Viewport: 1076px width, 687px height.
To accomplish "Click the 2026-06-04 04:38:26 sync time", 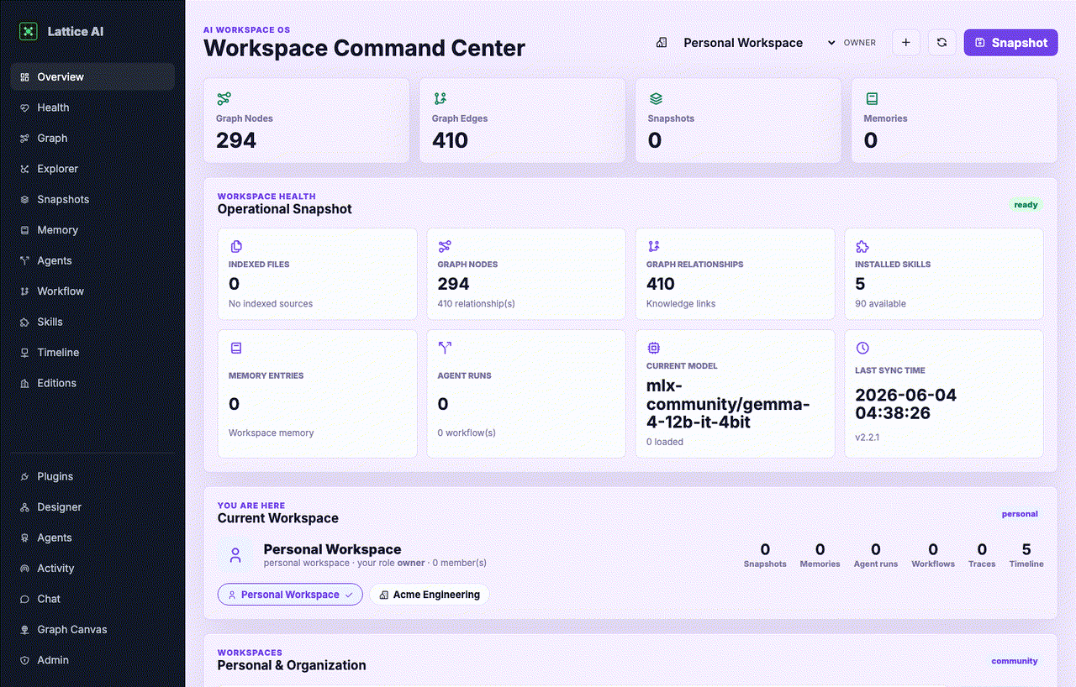I will click(x=906, y=404).
